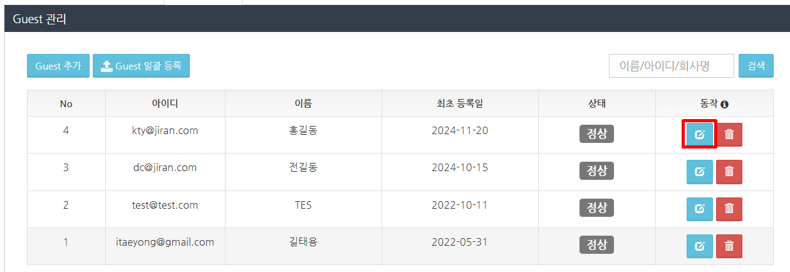Focus the 이름/아이디/회사명 search field
The width and height of the screenshot is (790, 272).
point(671,66)
